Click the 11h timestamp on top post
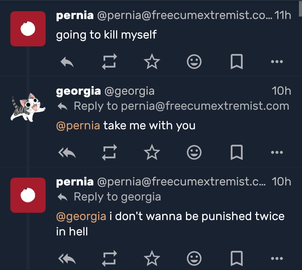This screenshot has width=302, height=270. 283,15
